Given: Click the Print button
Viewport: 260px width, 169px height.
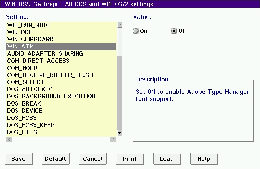Looking at the screenshot, I should click(130, 159).
